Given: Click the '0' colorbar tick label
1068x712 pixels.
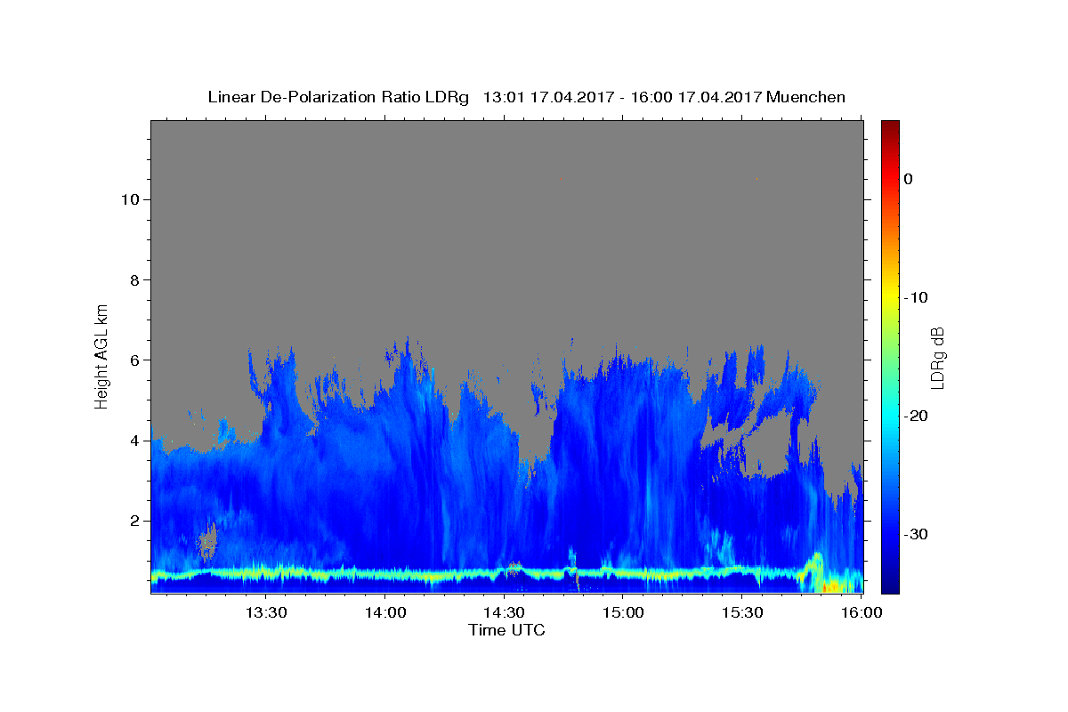Looking at the screenshot, I should (908, 179).
